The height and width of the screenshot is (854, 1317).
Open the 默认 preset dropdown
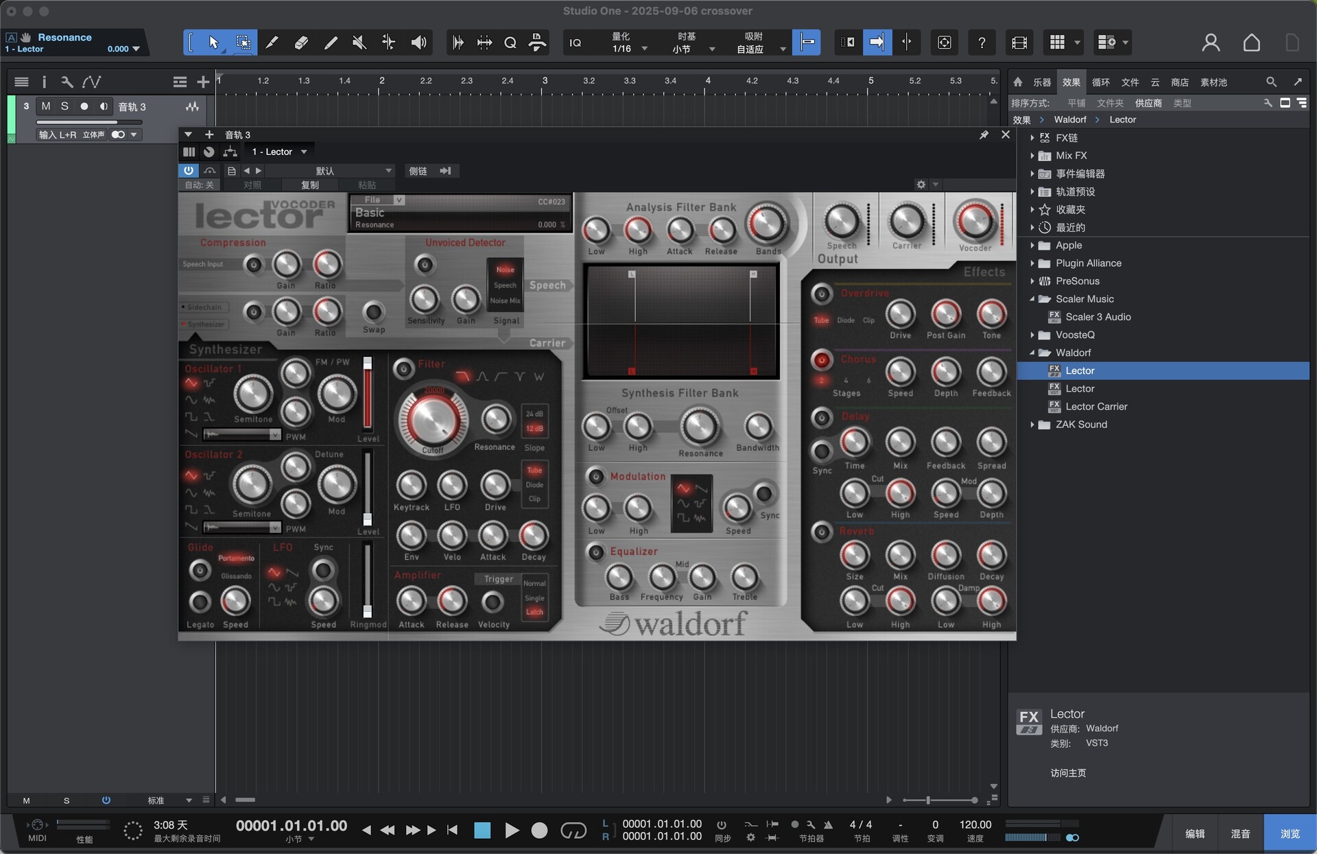click(x=331, y=171)
